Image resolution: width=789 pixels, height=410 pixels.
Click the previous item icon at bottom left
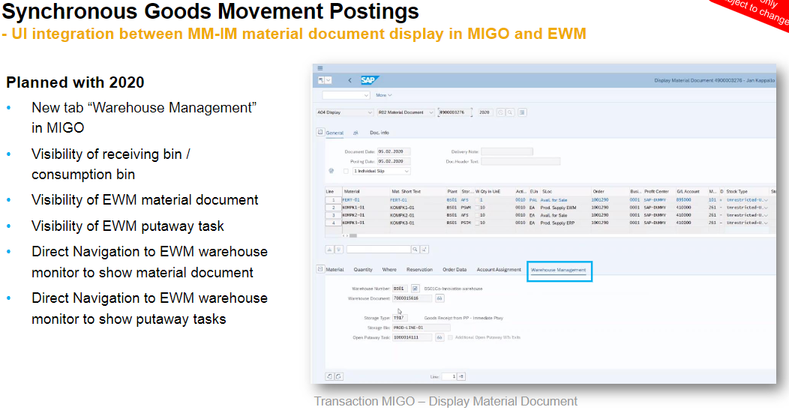[329, 376]
